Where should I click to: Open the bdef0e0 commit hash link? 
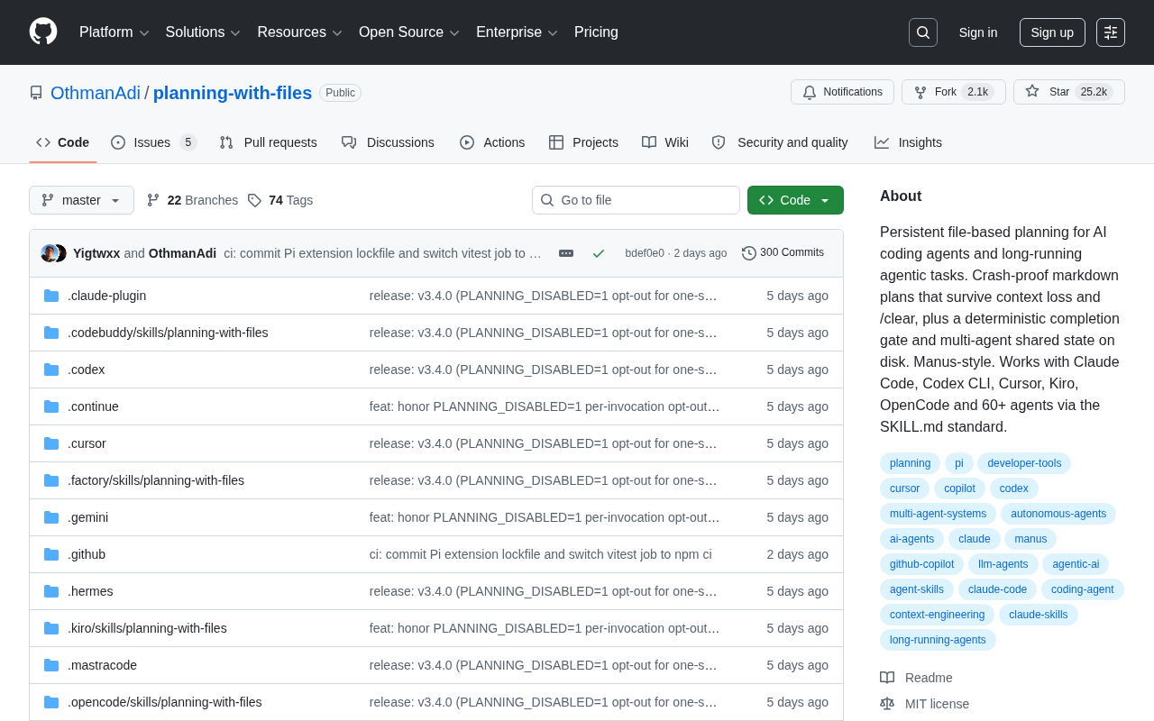tap(645, 253)
